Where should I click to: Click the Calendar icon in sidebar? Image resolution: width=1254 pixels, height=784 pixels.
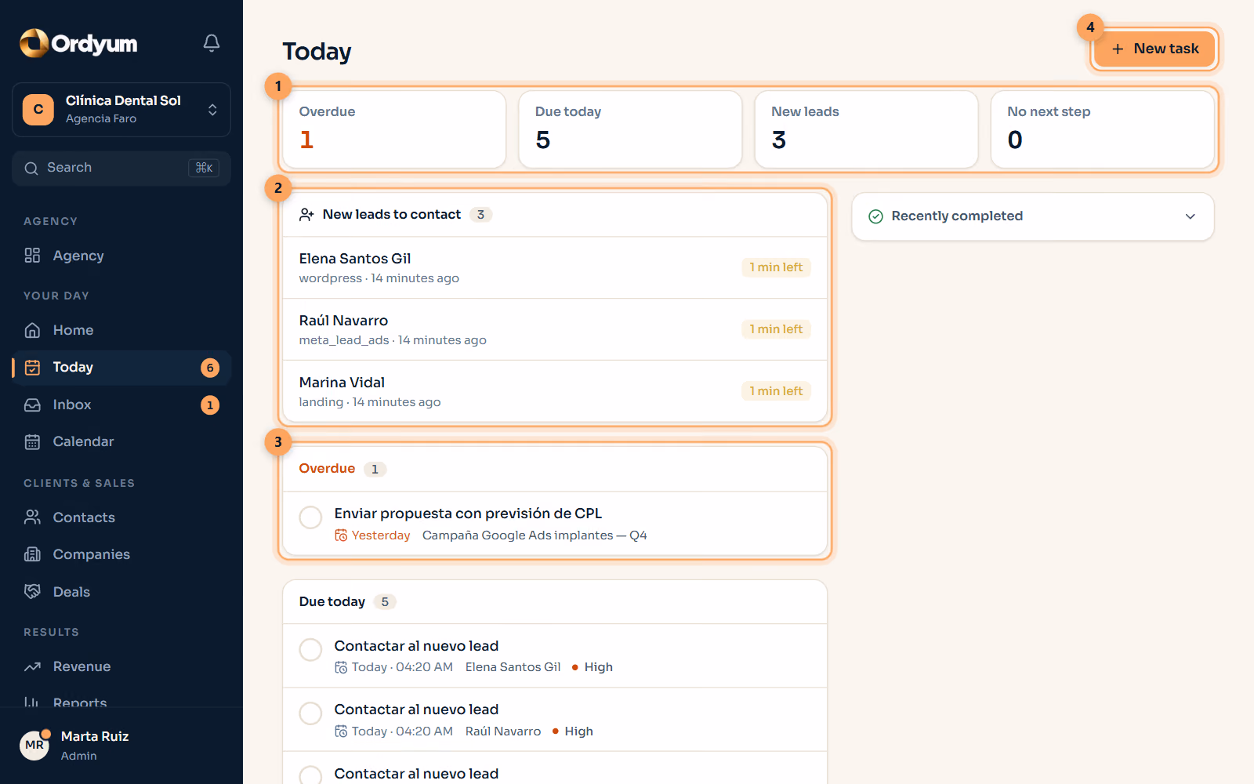point(32,442)
